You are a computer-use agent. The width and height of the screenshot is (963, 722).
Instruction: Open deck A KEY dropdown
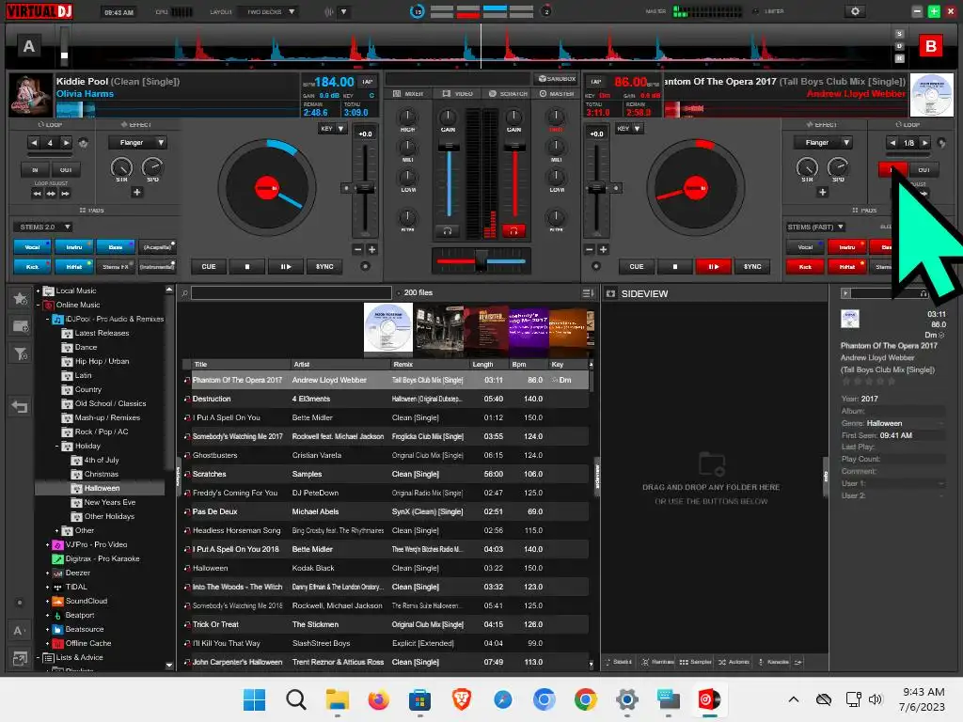(332, 128)
